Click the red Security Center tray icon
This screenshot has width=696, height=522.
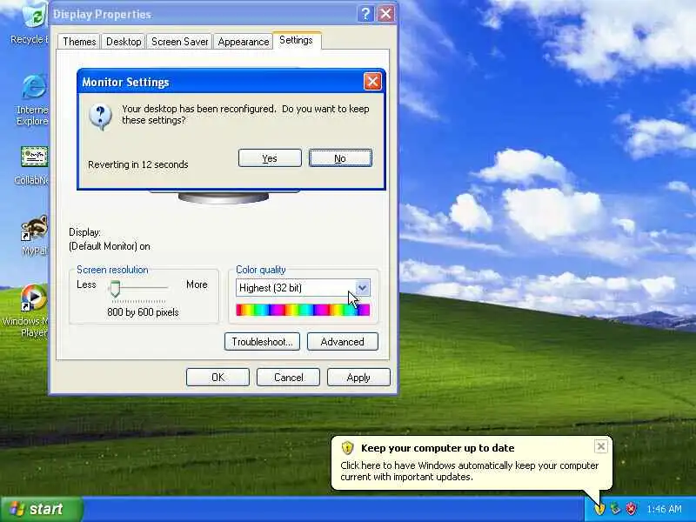(632, 508)
